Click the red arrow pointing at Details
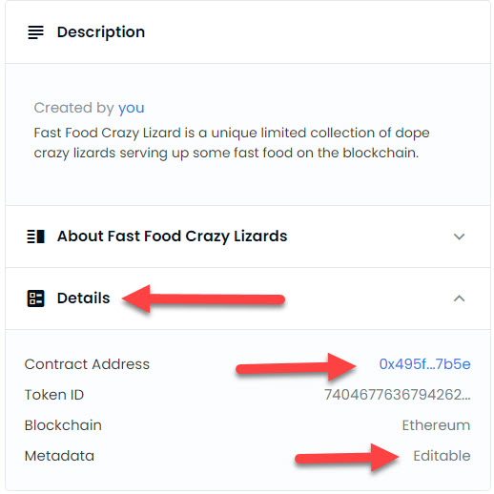Screen dimensions: 494x494 click(203, 298)
